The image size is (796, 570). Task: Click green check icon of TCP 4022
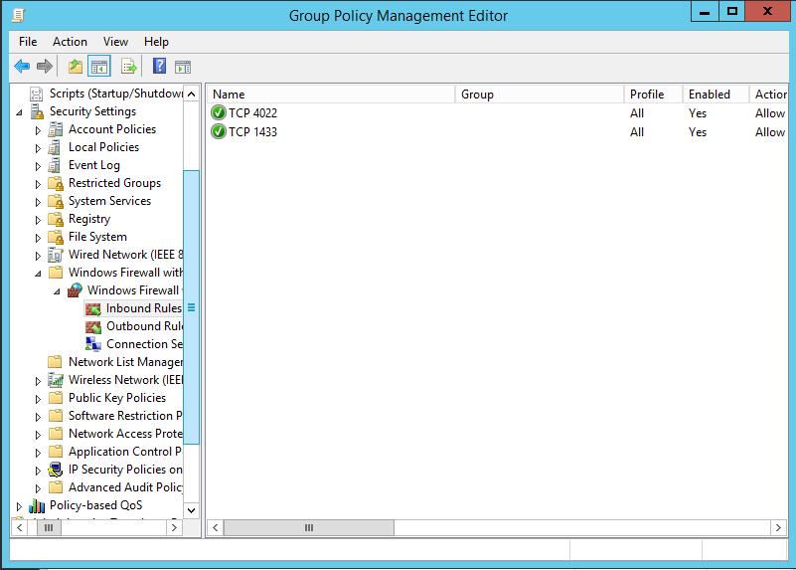pos(219,112)
